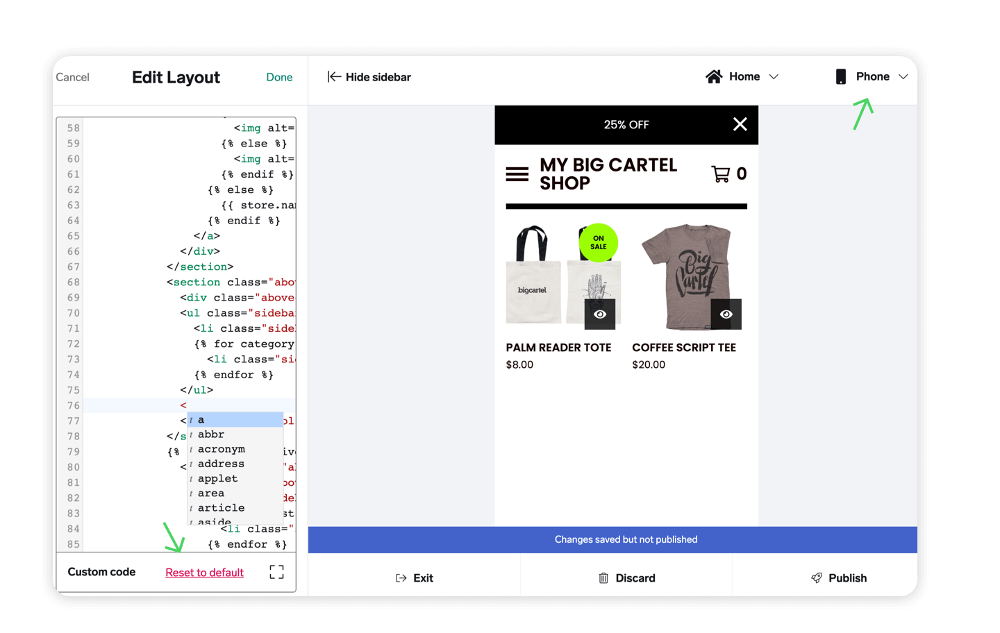
Task: Select 'area' in autocomplete list
Action: point(235,493)
